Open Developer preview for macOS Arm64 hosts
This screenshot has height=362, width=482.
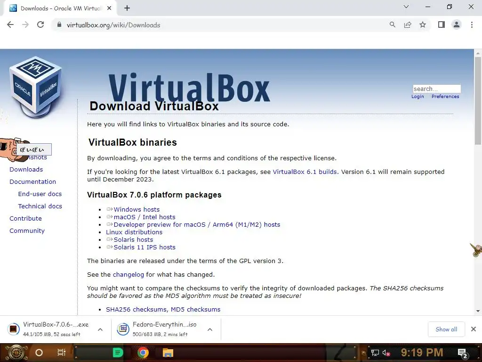click(x=197, y=224)
